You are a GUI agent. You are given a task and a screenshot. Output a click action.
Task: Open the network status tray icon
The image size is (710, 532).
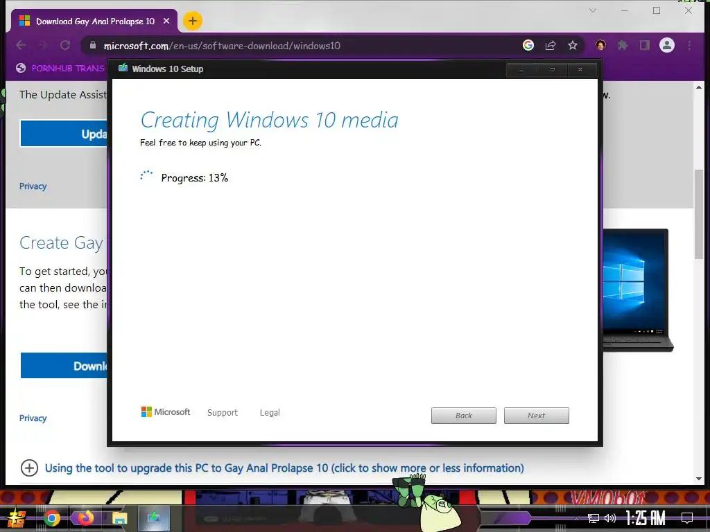(594, 518)
